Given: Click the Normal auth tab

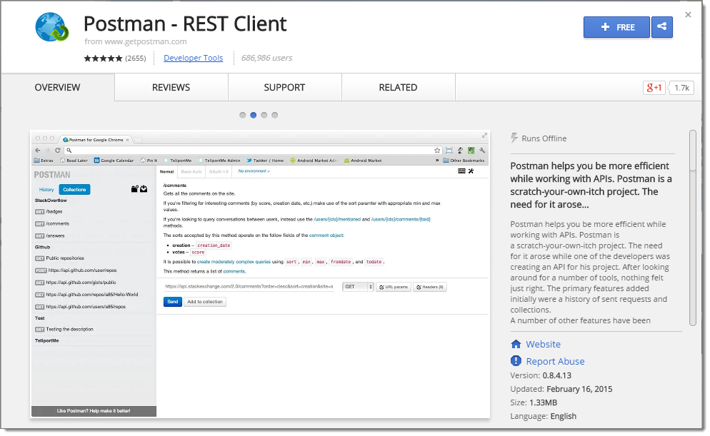Looking at the screenshot, I should [166, 172].
